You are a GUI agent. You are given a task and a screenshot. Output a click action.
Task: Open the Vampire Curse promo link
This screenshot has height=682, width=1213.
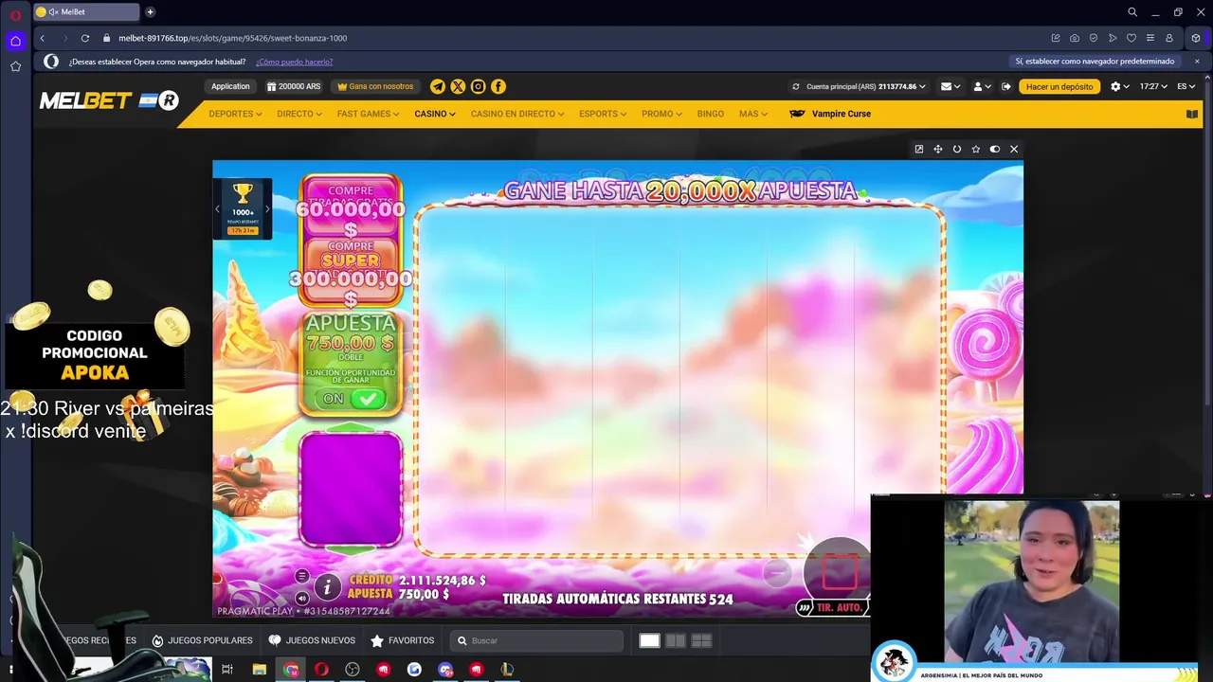tap(830, 114)
